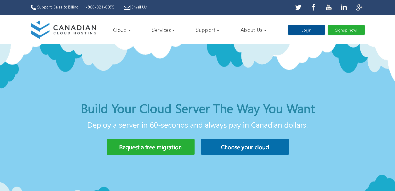
Task: Click Request a free migration button
Action: point(151,147)
